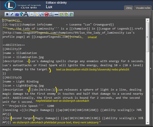Insert external link globe icon
153x127 pixels.
tap(22, 14)
